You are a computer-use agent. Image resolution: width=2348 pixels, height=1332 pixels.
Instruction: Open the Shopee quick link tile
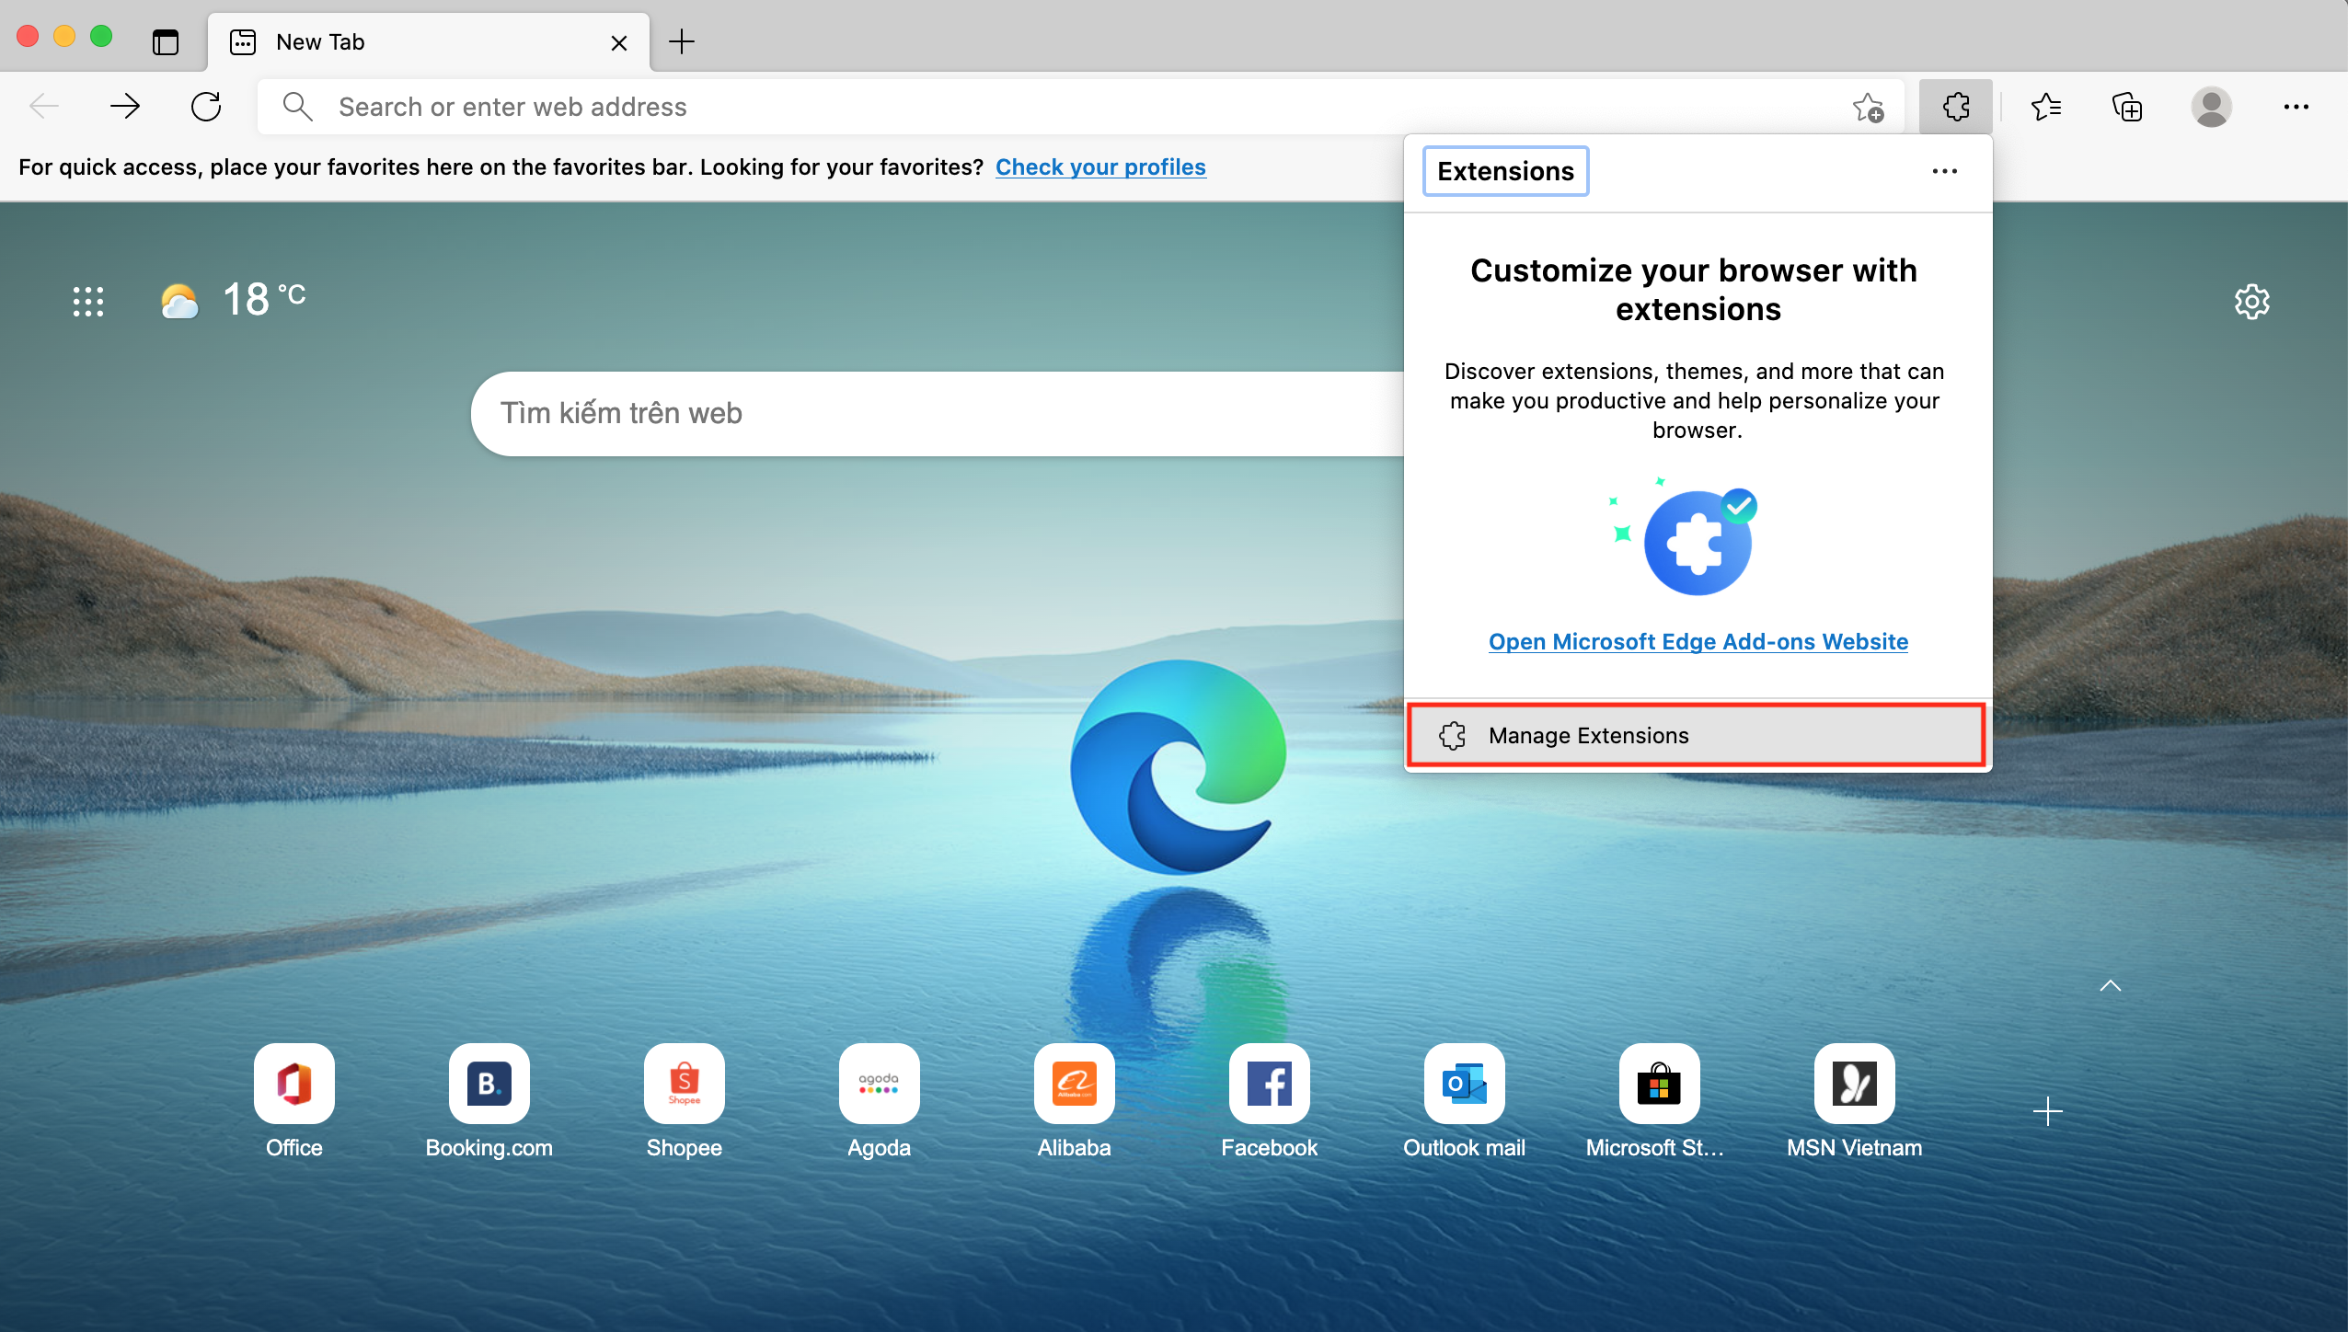pyautogui.click(x=684, y=1101)
